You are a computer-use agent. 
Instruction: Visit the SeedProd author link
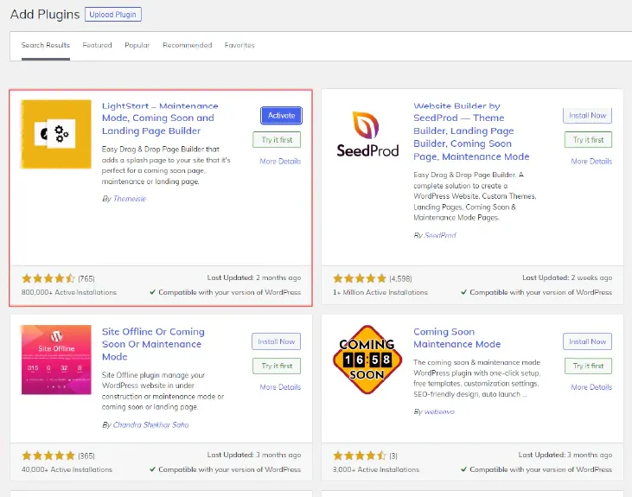pos(440,235)
